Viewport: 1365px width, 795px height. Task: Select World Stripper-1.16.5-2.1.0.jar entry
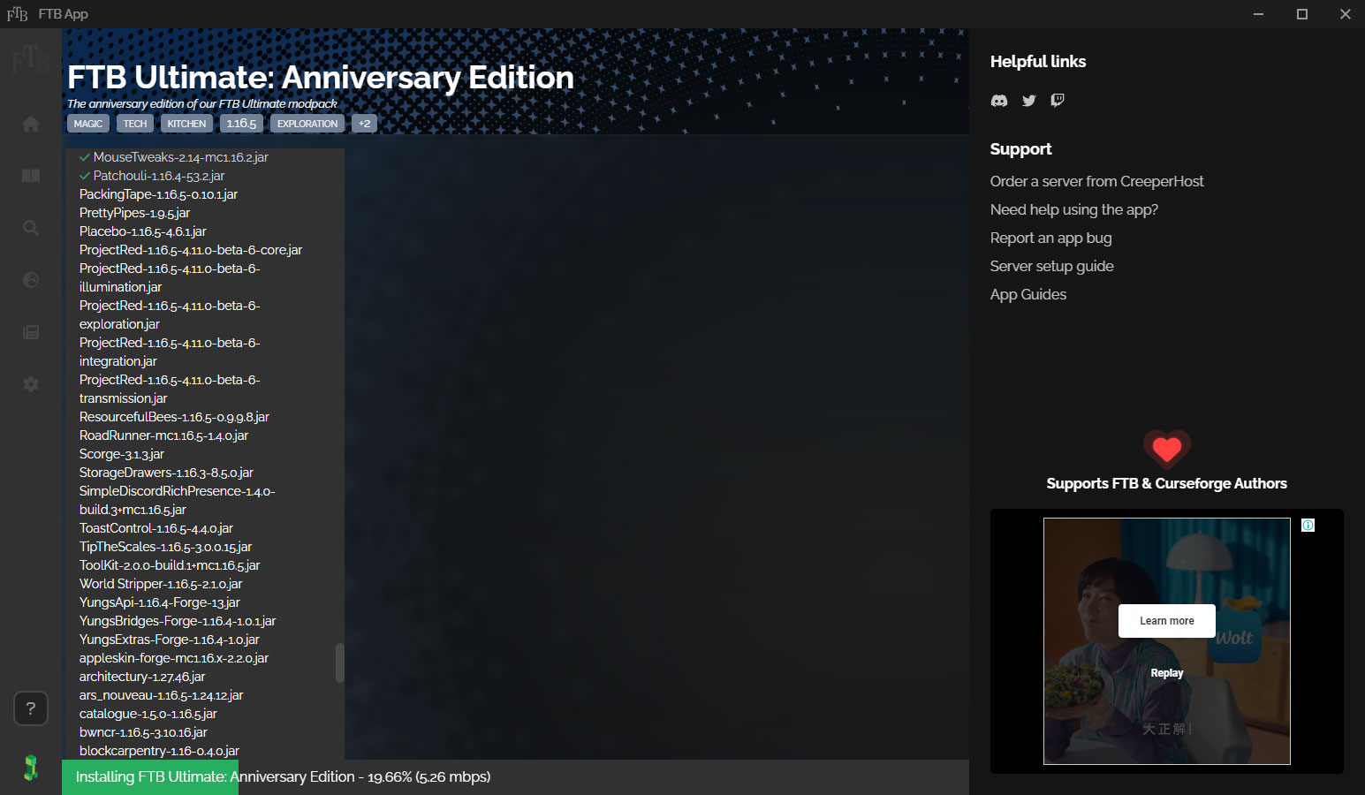pyautogui.click(x=161, y=584)
